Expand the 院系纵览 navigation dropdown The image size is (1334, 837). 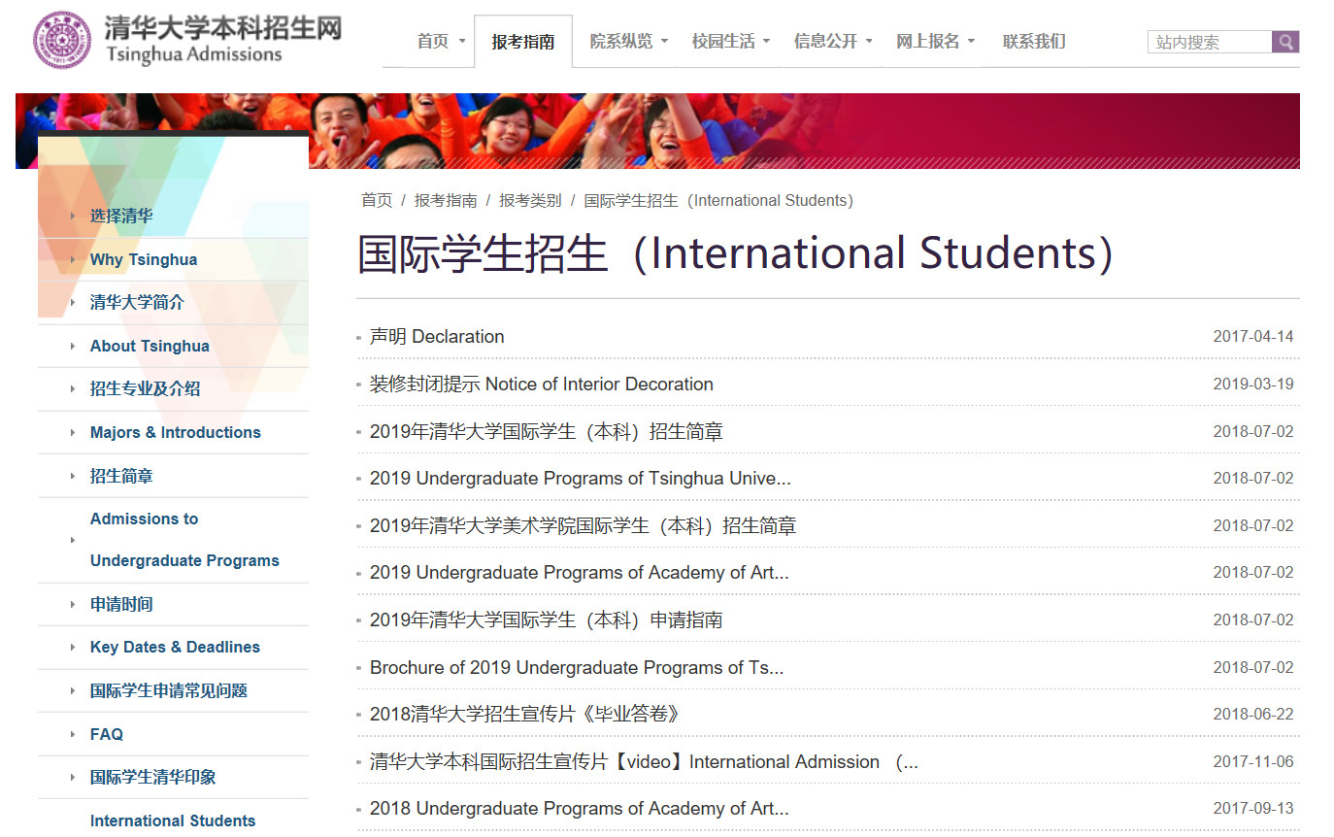(629, 41)
